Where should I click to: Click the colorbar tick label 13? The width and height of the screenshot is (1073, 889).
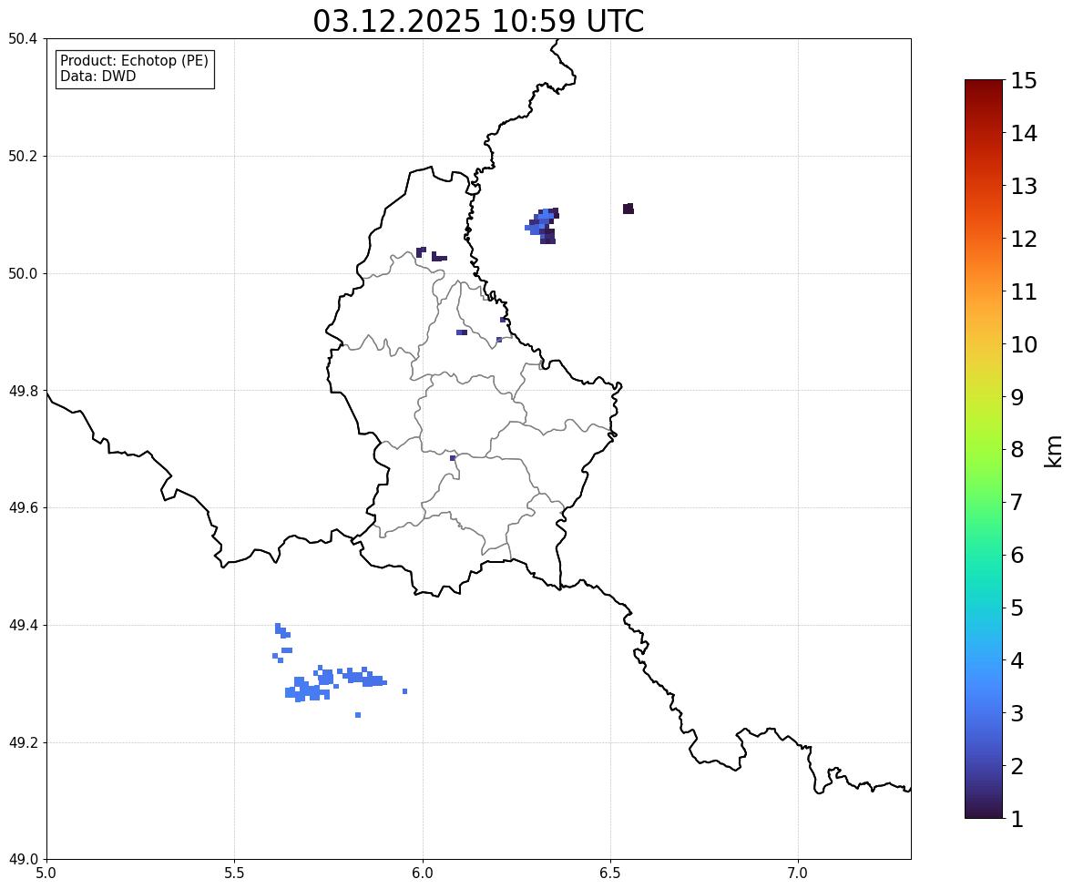click(1024, 186)
